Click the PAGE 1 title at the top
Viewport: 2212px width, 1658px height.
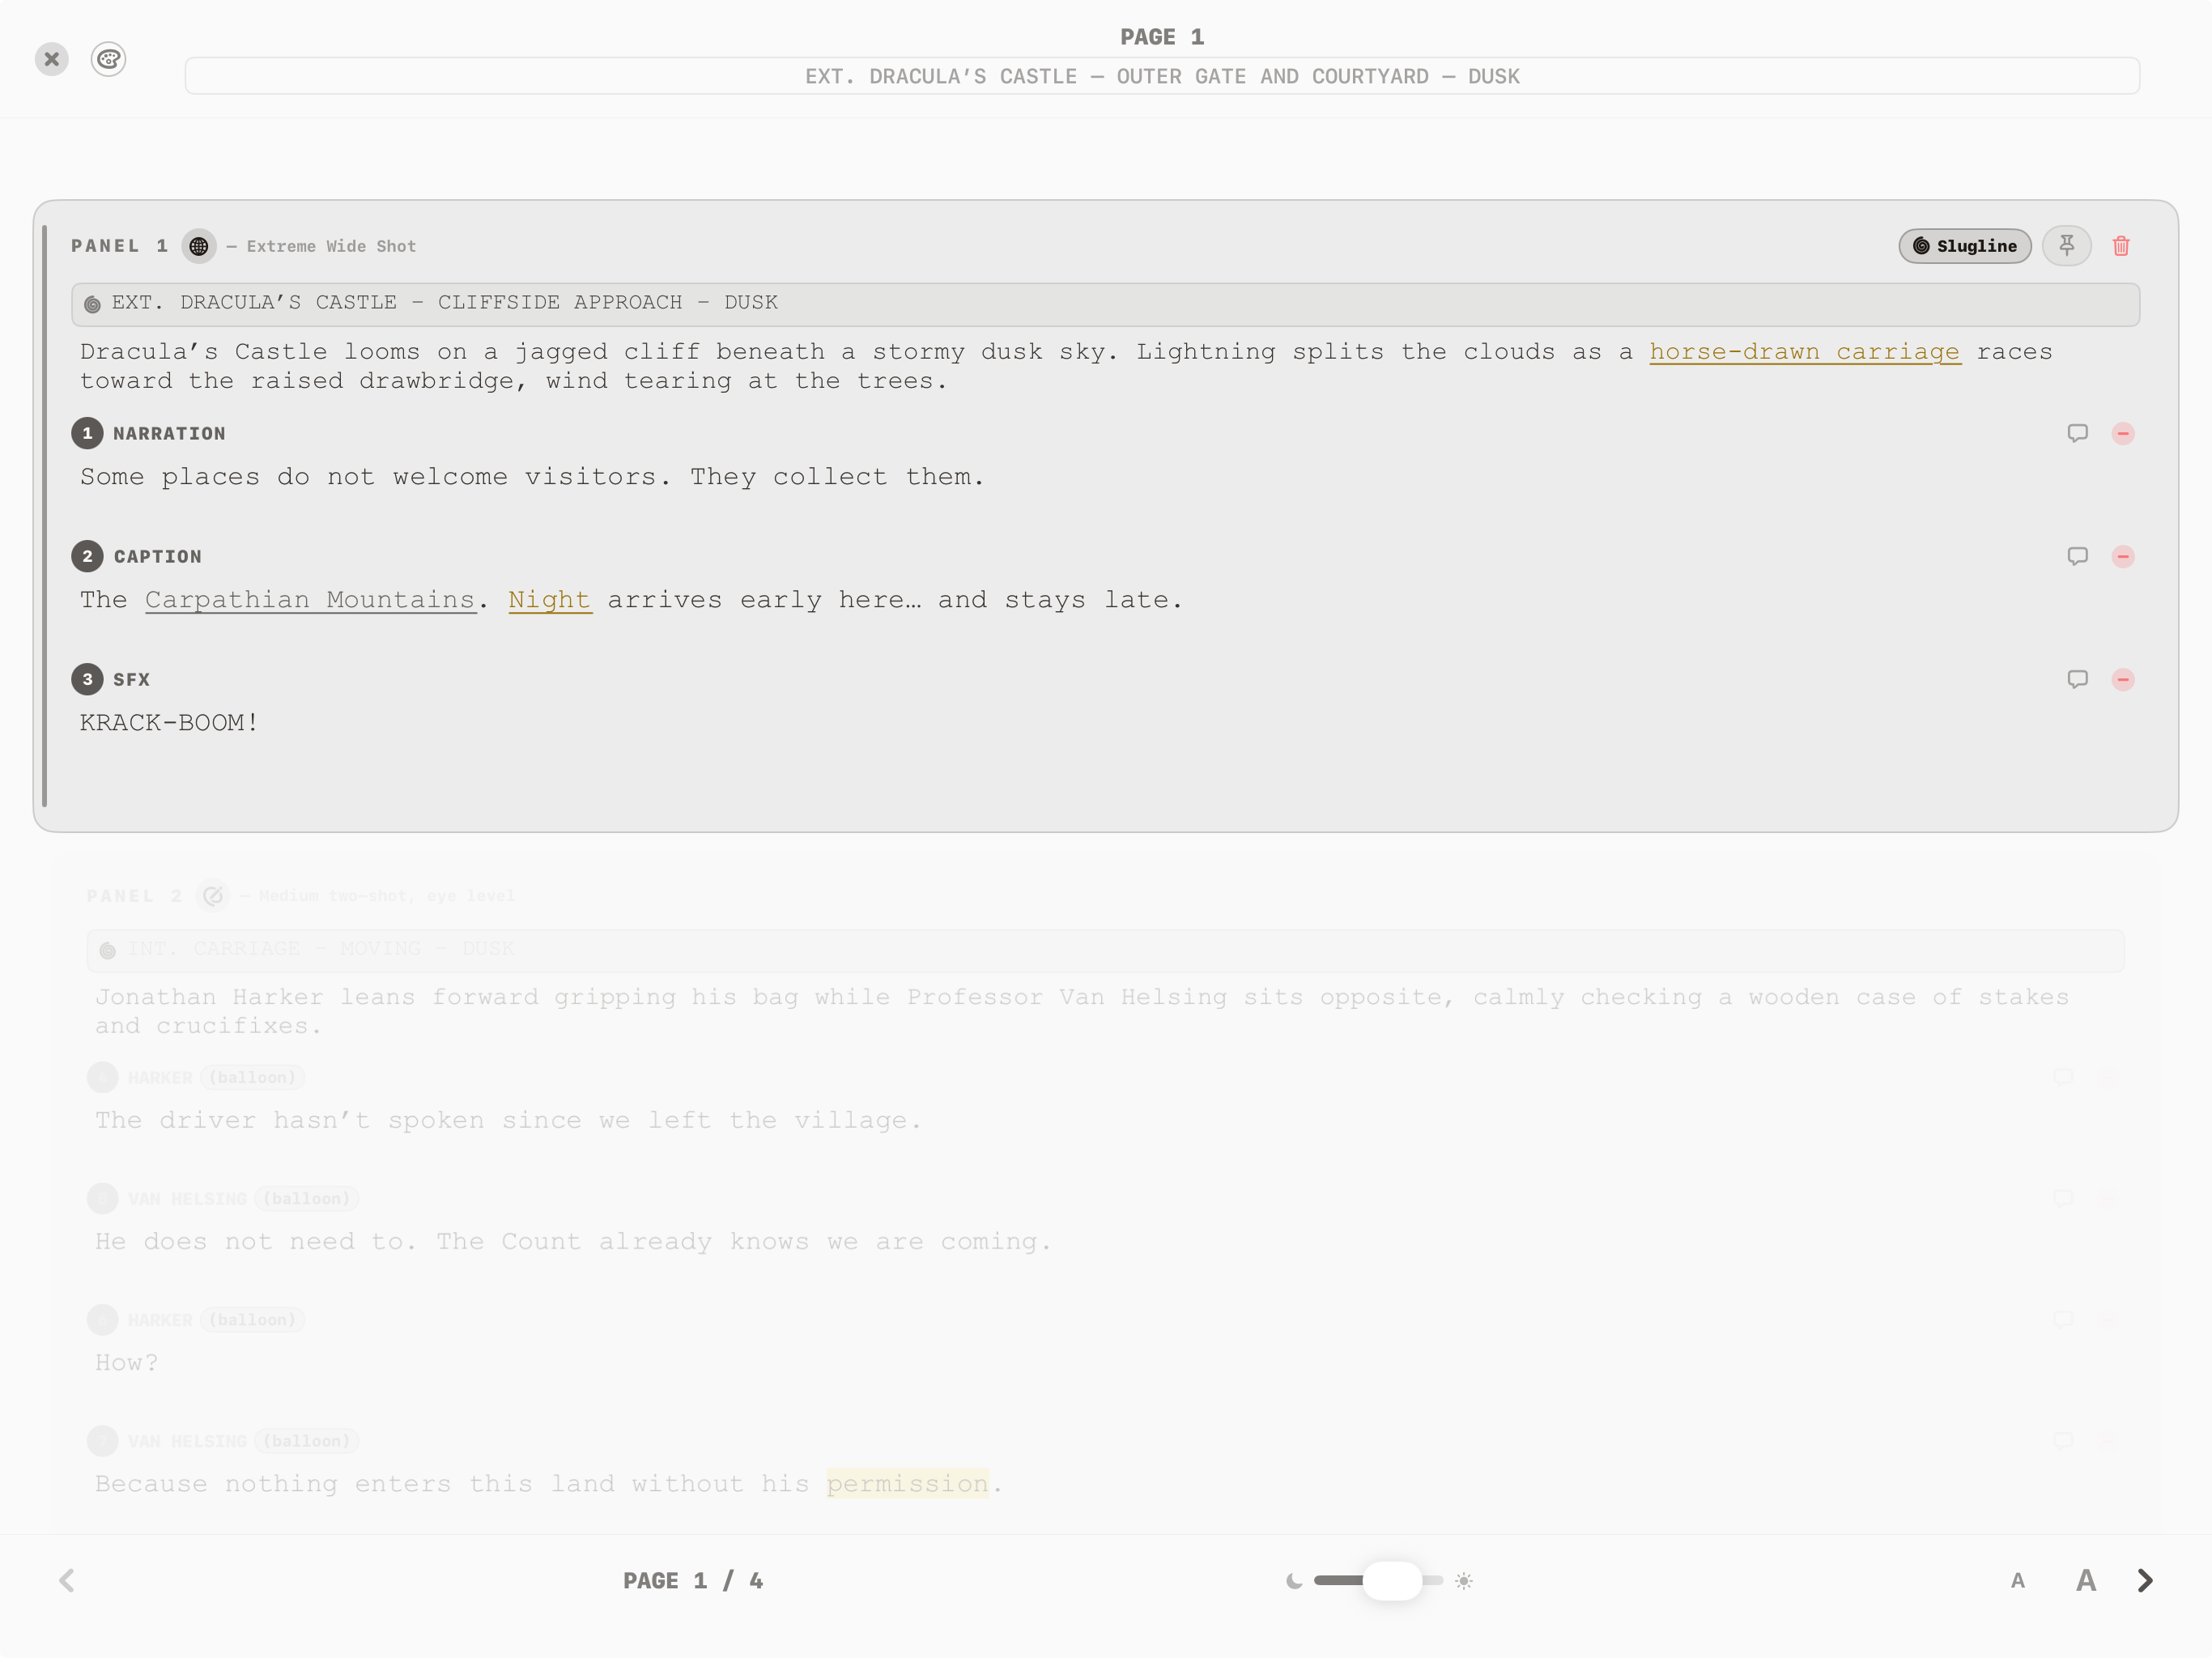(1162, 37)
